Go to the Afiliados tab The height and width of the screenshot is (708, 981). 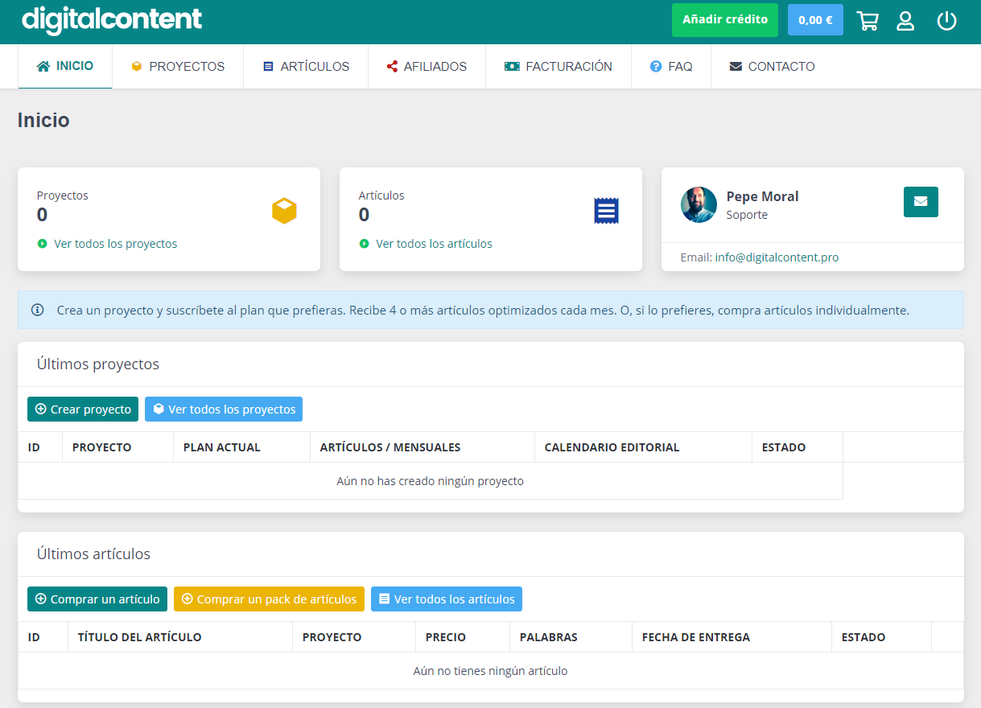click(x=427, y=67)
